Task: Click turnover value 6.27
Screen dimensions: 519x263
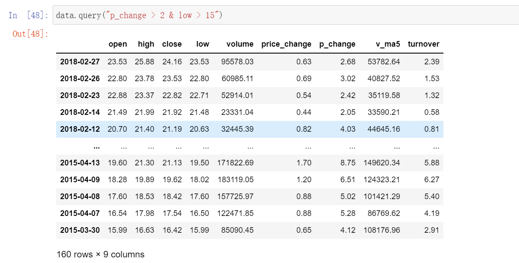Action: click(x=432, y=180)
